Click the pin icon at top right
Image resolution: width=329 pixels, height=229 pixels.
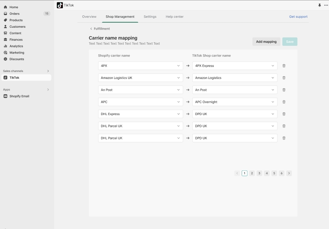pos(319,5)
